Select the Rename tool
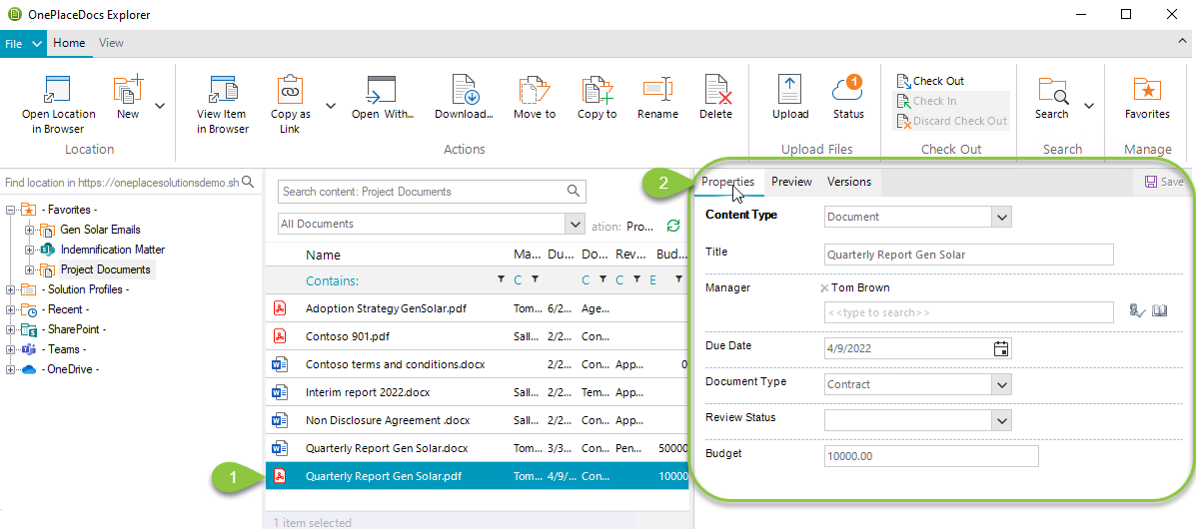Viewport: 1196px width, 530px height. [x=657, y=90]
